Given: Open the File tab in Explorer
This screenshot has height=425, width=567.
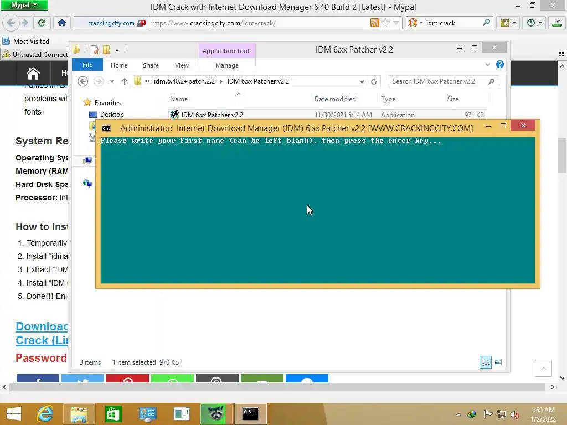Looking at the screenshot, I should click(x=87, y=65).
